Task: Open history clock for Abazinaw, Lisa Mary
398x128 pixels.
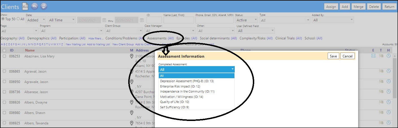Action: [x=388, y=56]
